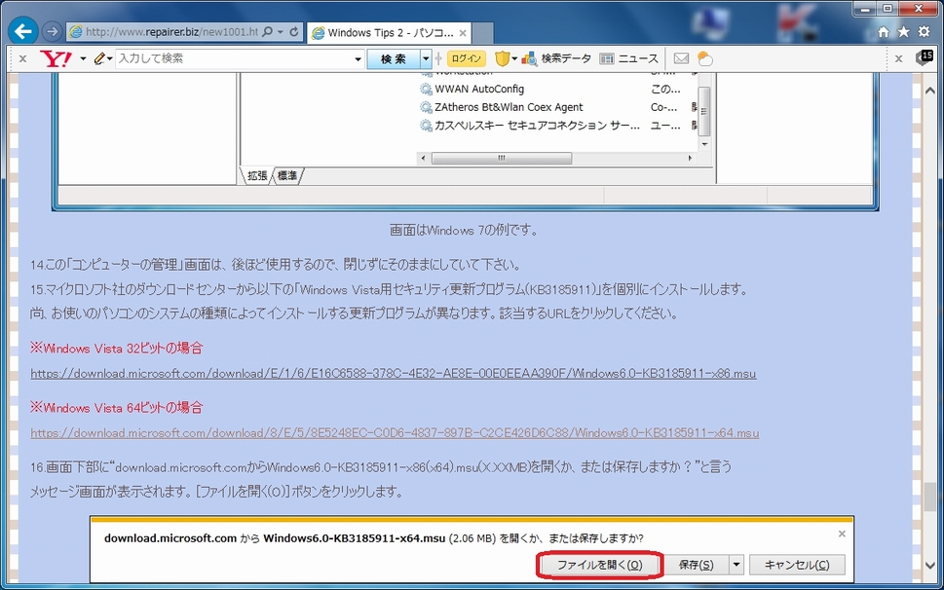Click right arrow of services horizontal scrollbar
The height and width of the screenshot is (590, 944).
click(x=690, y=158)
